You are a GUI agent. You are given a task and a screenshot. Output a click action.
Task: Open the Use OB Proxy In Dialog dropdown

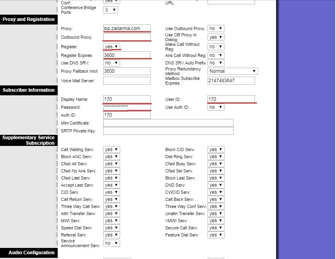(216, 37)
